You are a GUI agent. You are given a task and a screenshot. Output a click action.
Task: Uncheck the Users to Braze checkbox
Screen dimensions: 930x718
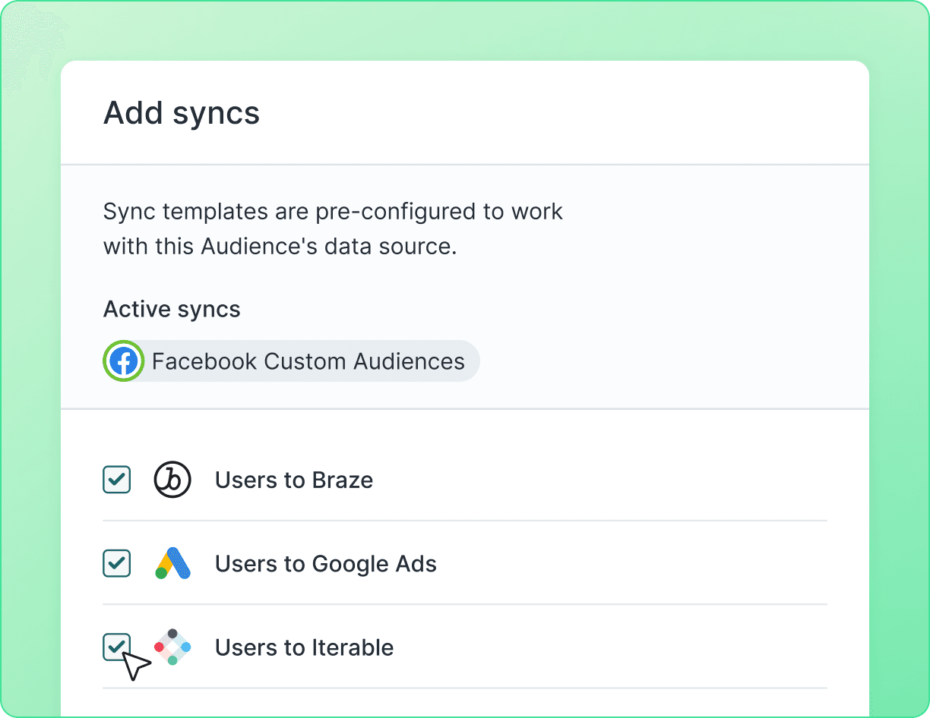click(x=117, y=480)
